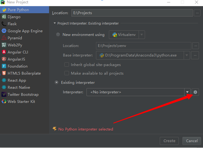Pick the Pyramid project type icon
The image size is (203, 148).
click(4, 38)
